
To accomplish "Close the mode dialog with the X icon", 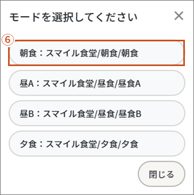I will point(179,16).
